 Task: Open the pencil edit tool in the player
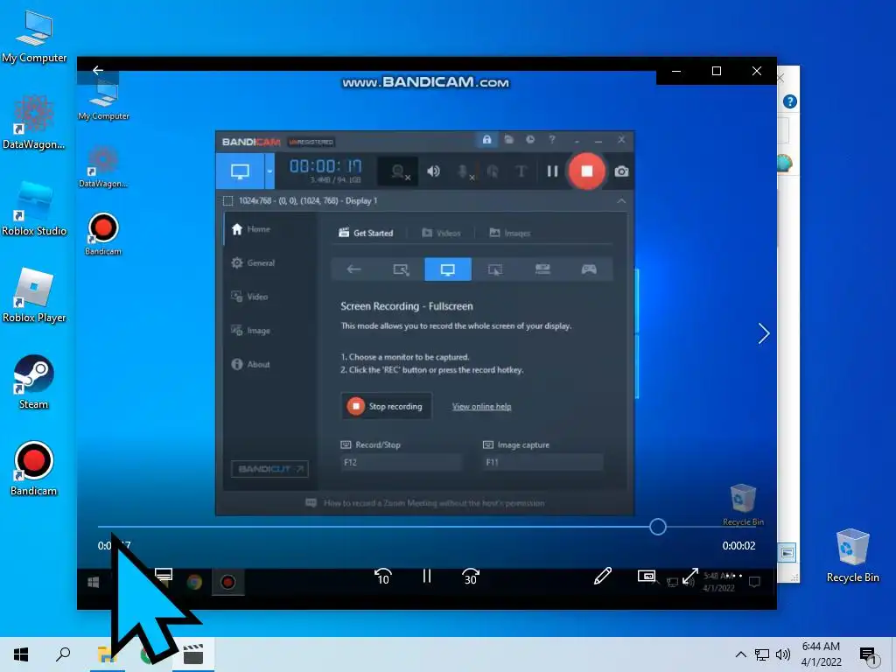(602, 576)
